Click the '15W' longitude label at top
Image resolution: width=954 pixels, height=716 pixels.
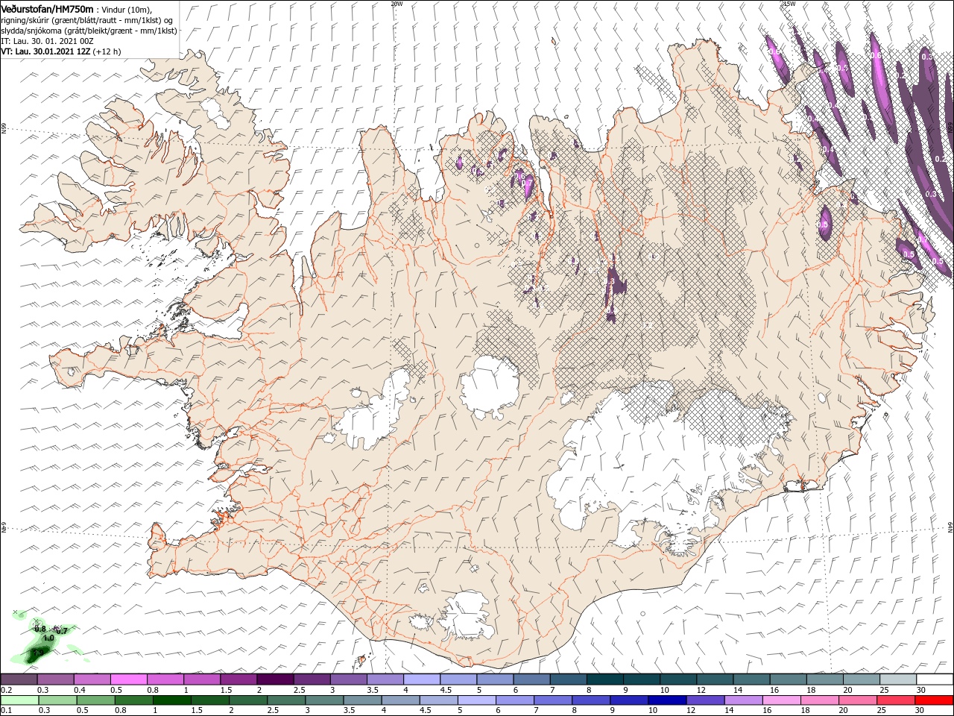789,4
